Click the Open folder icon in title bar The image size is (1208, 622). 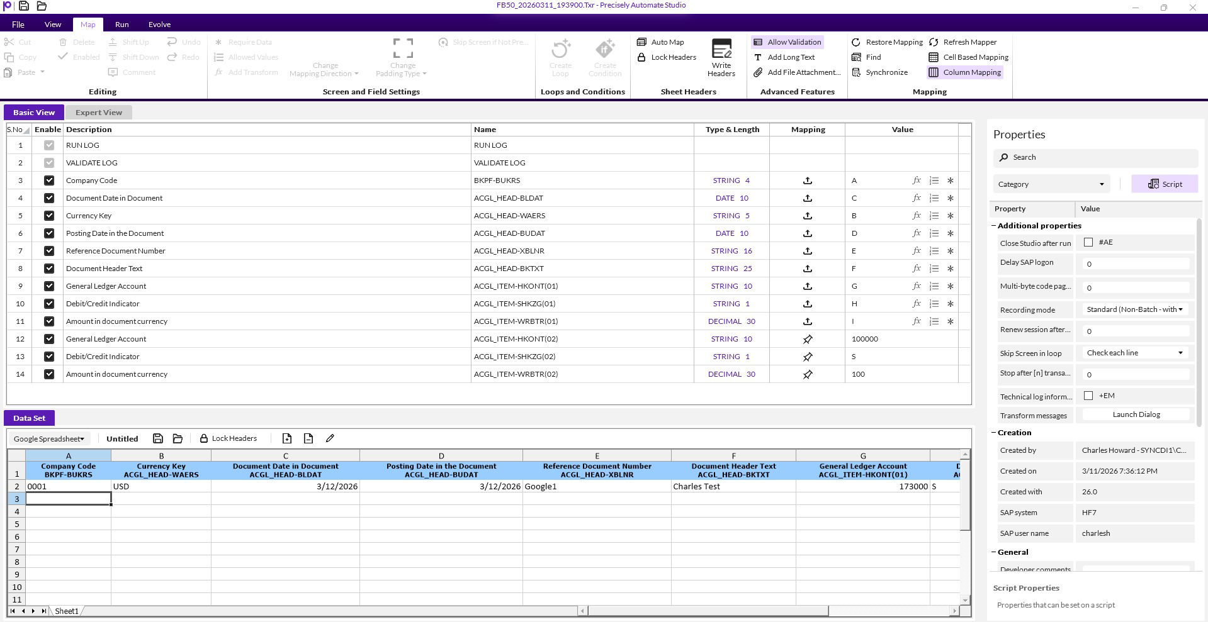[x=41, y=6]
